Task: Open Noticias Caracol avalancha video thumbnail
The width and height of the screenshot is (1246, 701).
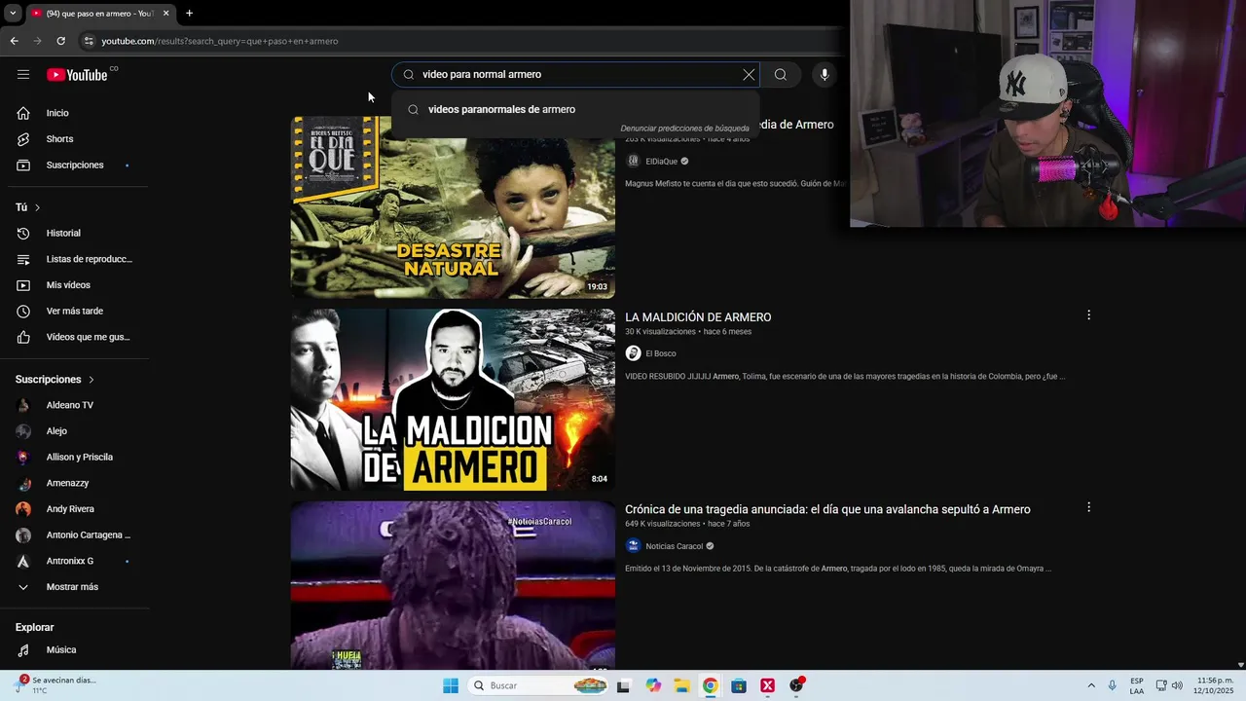Action: pyautogui.click(x=453, y=585)
